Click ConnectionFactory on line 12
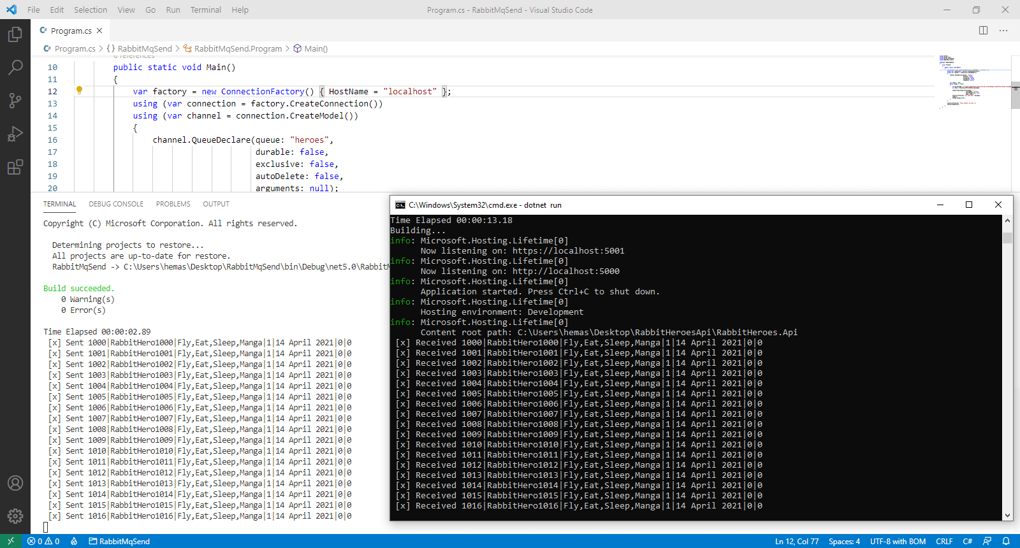 (263, 91)
